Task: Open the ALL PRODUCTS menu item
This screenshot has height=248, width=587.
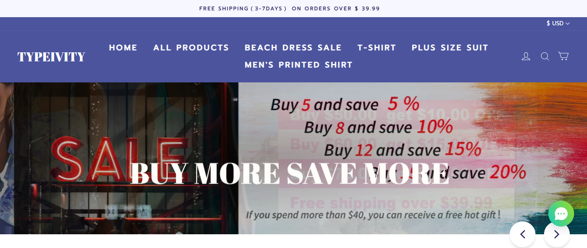Action: 191,48
